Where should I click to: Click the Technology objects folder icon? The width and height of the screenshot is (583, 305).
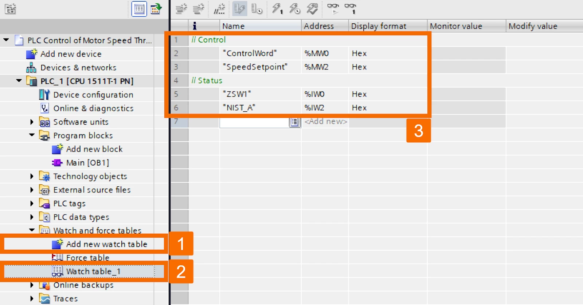(x=44, y=176)
